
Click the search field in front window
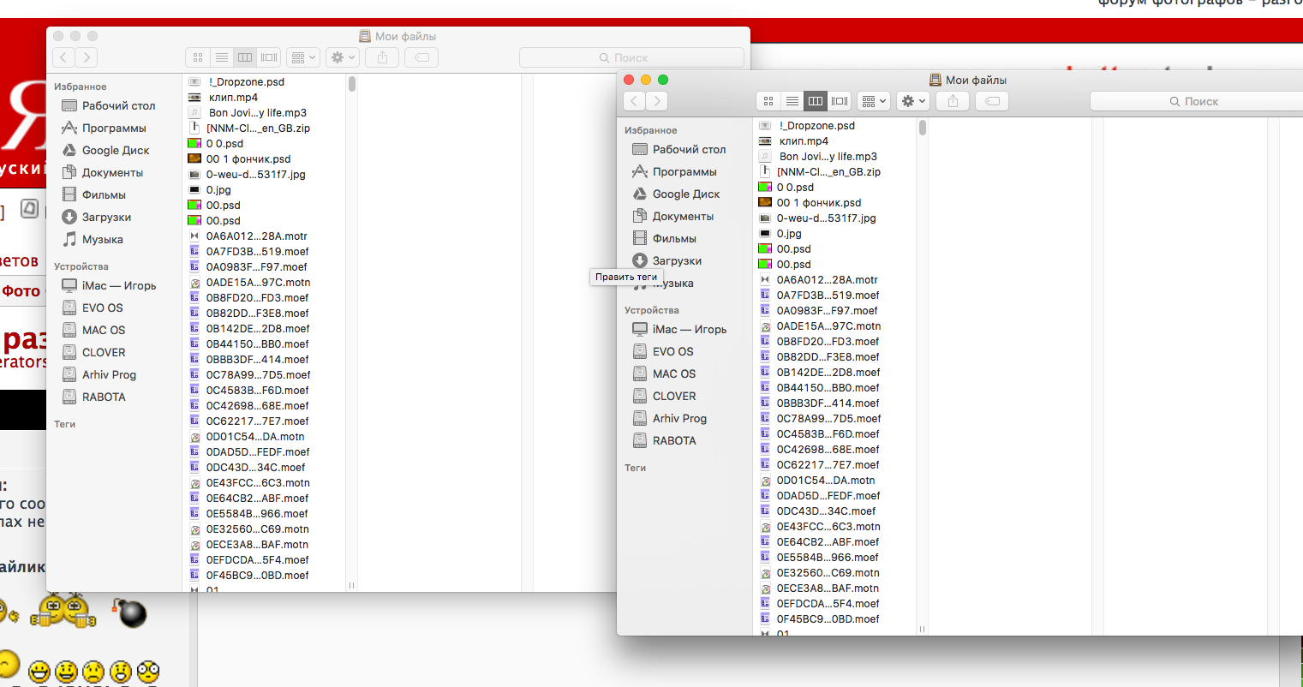click(x=1194, y=101)
